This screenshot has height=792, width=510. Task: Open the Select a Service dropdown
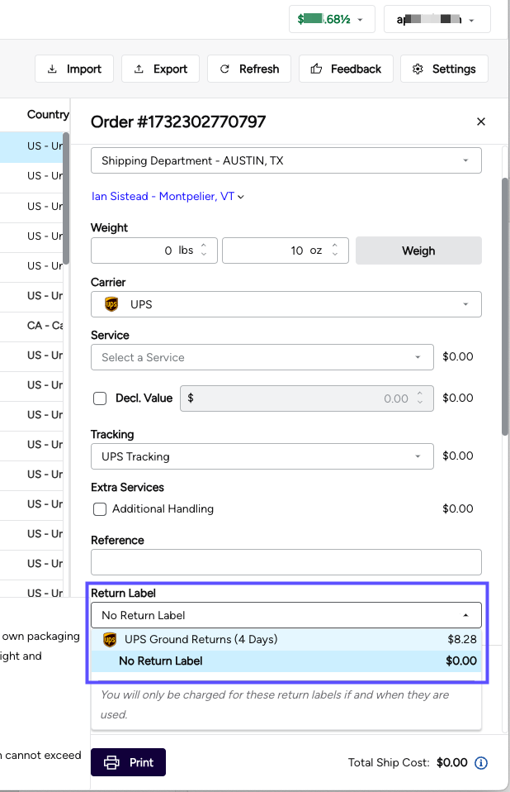(262, 357)
